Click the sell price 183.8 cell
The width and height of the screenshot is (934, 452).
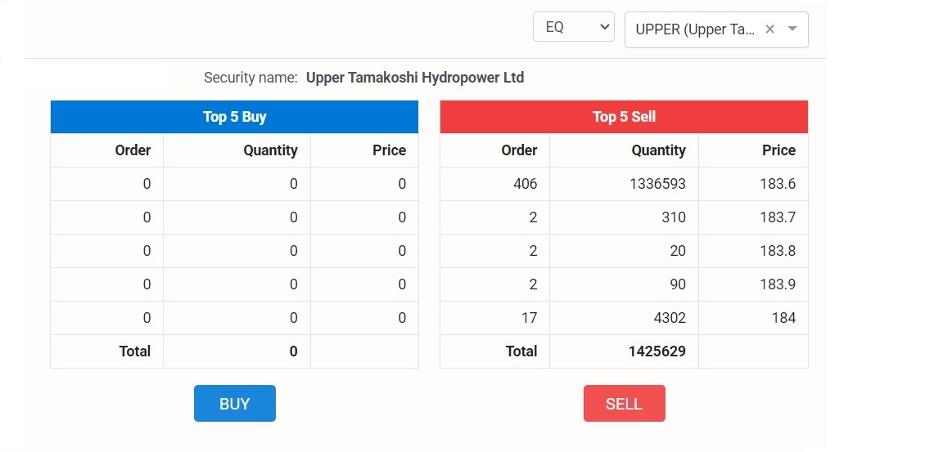point(754,251)
